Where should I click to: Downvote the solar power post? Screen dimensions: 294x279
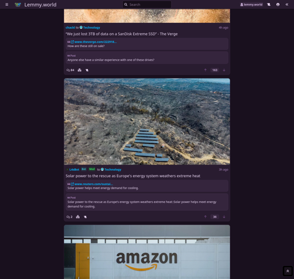224,217
